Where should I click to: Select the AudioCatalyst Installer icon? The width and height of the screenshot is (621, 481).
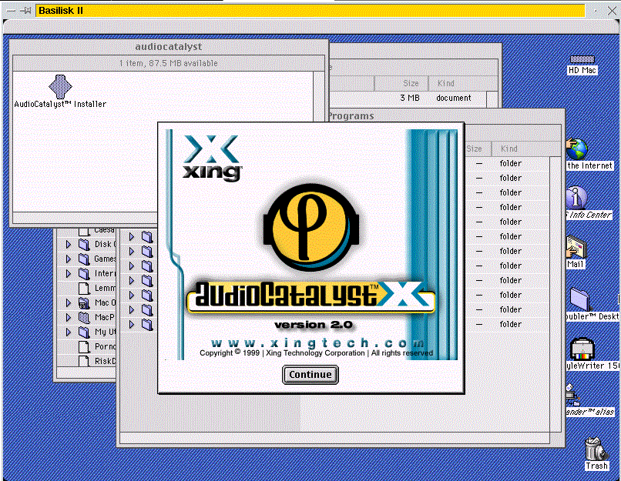tap(60, 87)
